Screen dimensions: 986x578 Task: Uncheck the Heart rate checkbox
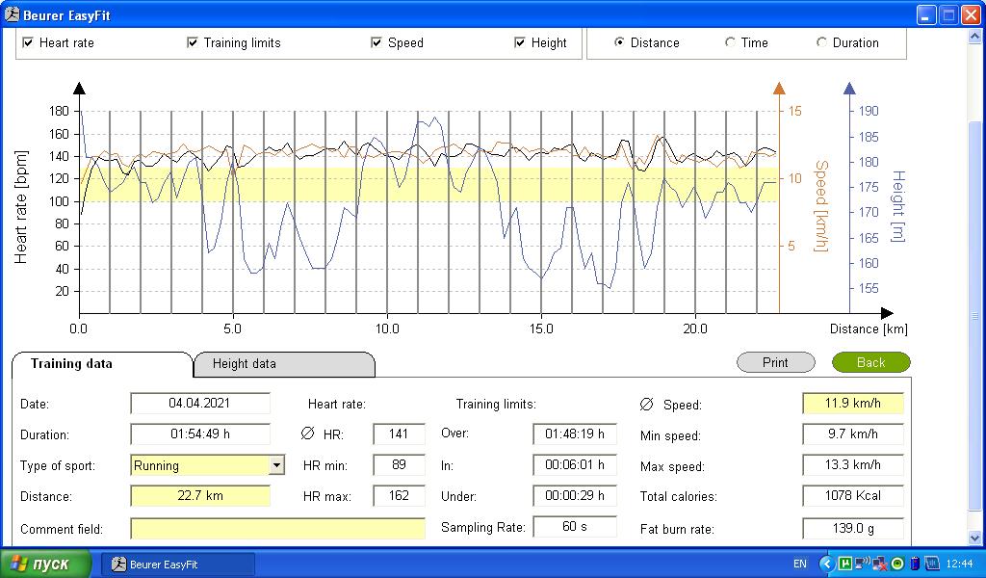coord(28,42)
